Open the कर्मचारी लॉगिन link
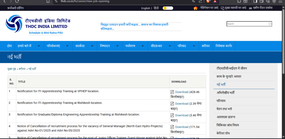The image size is (285, 139). point(16,8)
